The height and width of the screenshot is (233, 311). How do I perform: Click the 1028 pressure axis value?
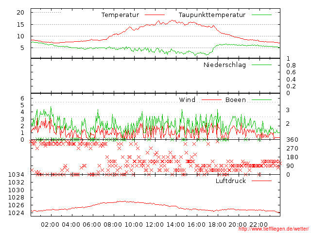click(x=16, y=198)
